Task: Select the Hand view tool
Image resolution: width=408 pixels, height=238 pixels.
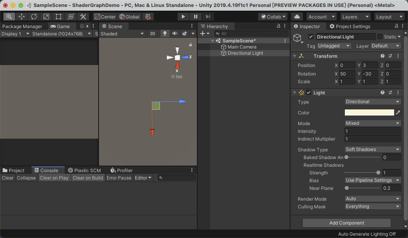Action: point(9,17)
